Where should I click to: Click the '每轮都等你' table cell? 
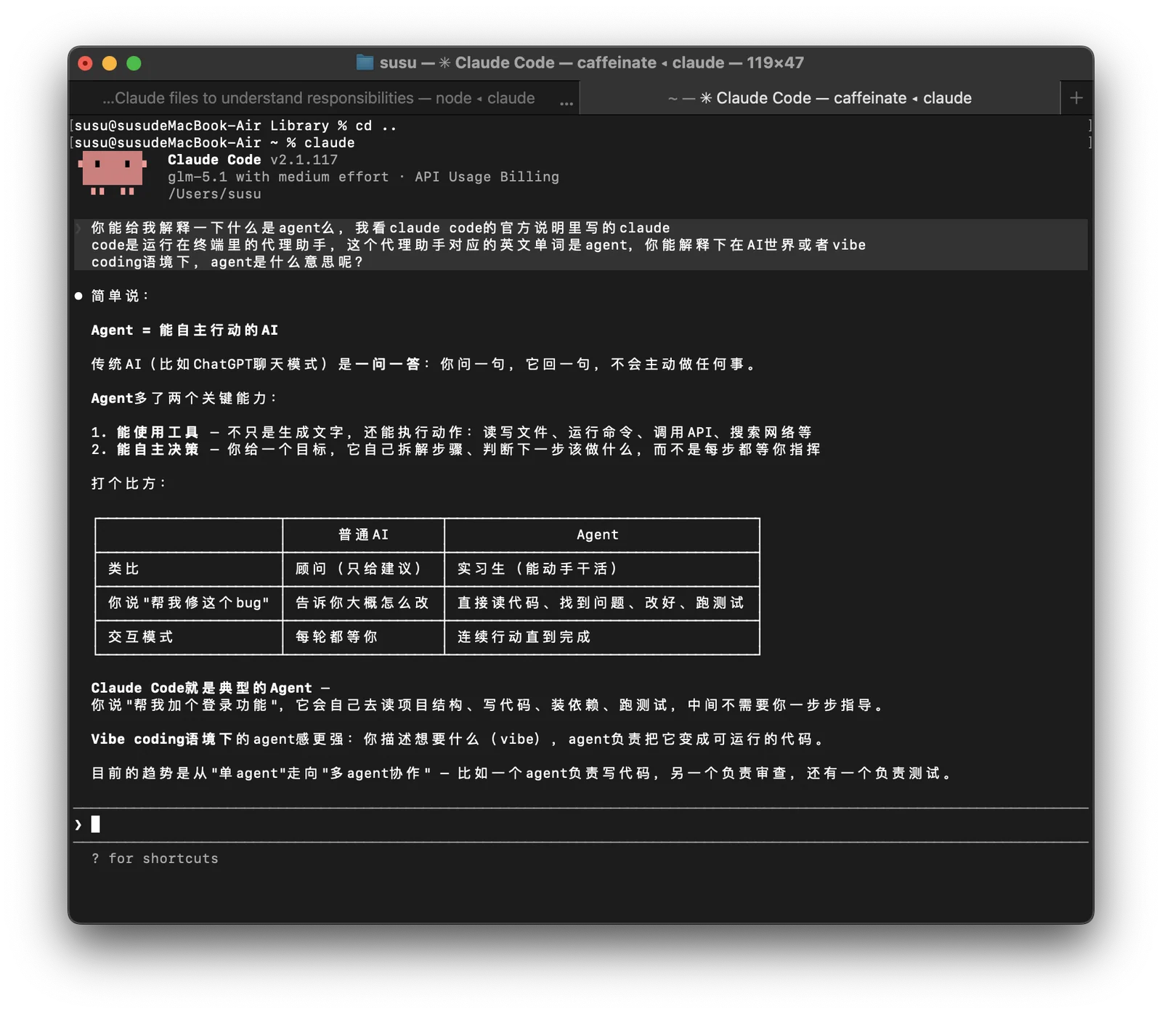pos(363,637)
